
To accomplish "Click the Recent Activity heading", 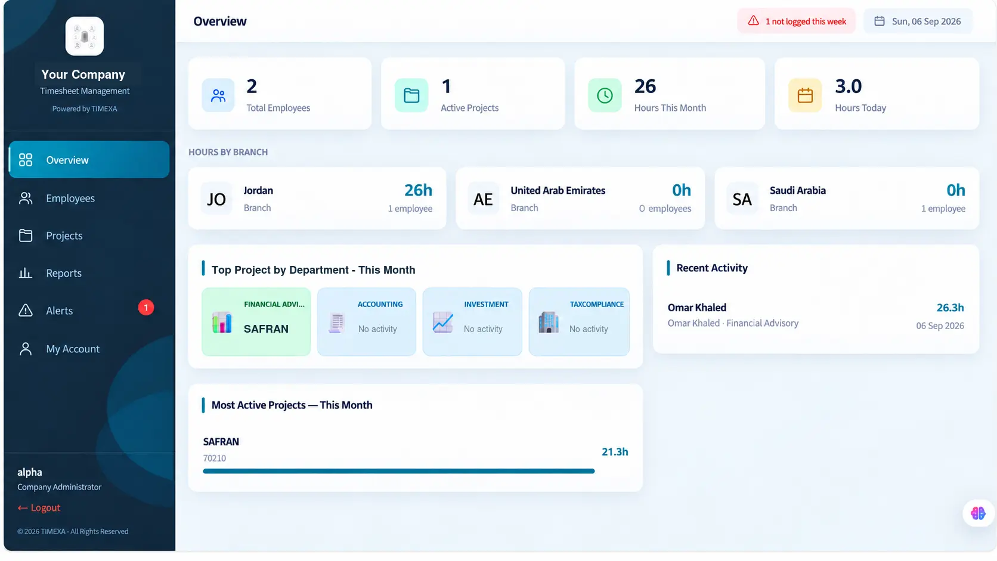I will point(712,268).
